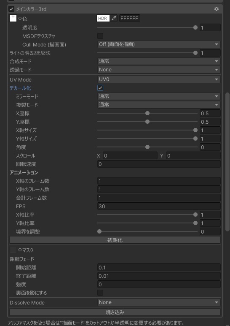Click the 角度 value field

[x=210, y=147]
